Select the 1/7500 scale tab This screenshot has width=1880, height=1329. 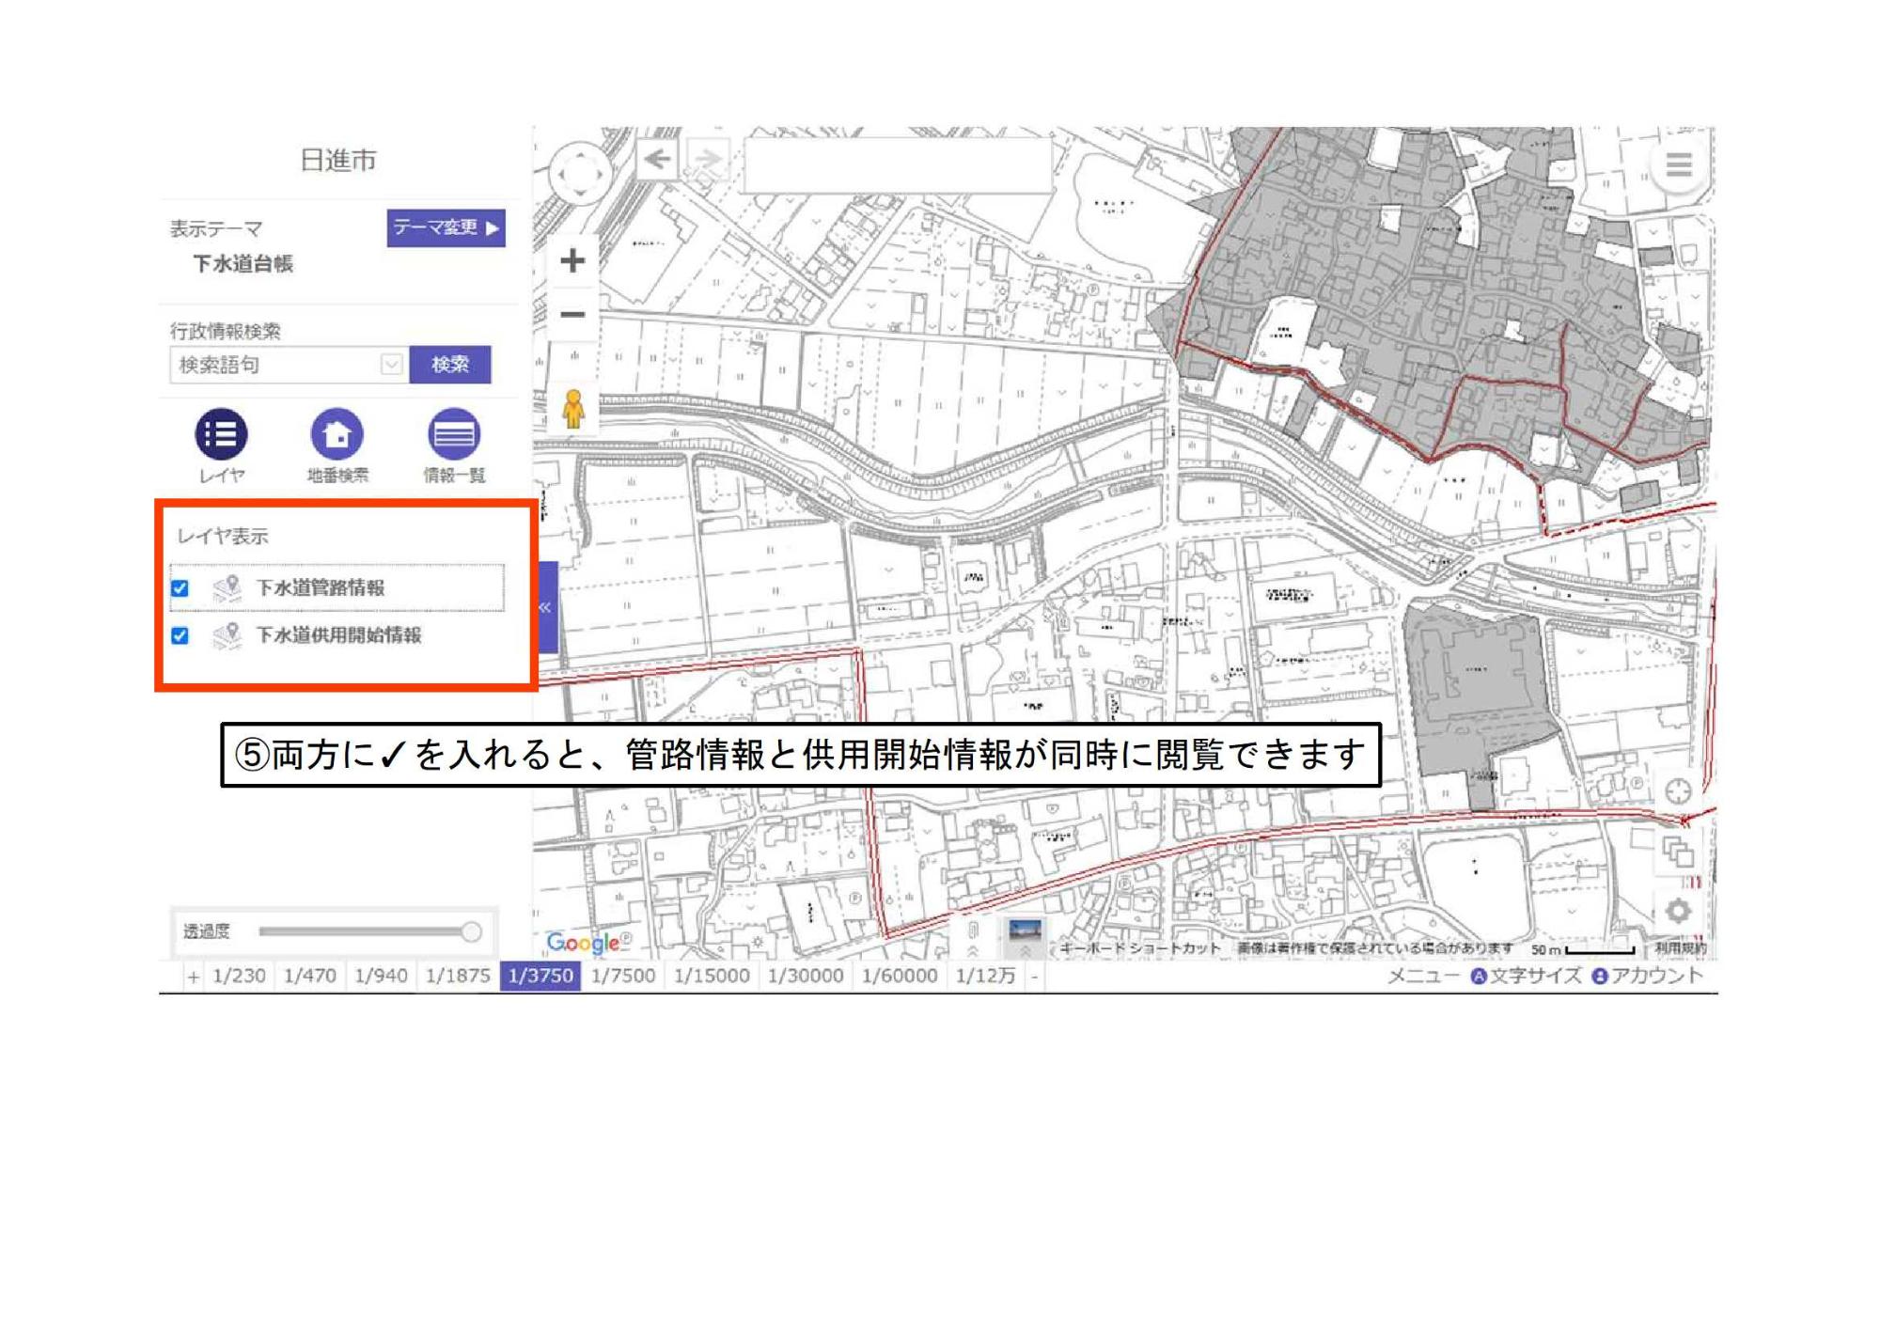[x=623, y=976]
